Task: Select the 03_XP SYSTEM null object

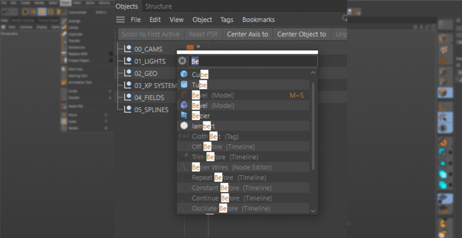Action: point(155,85)
